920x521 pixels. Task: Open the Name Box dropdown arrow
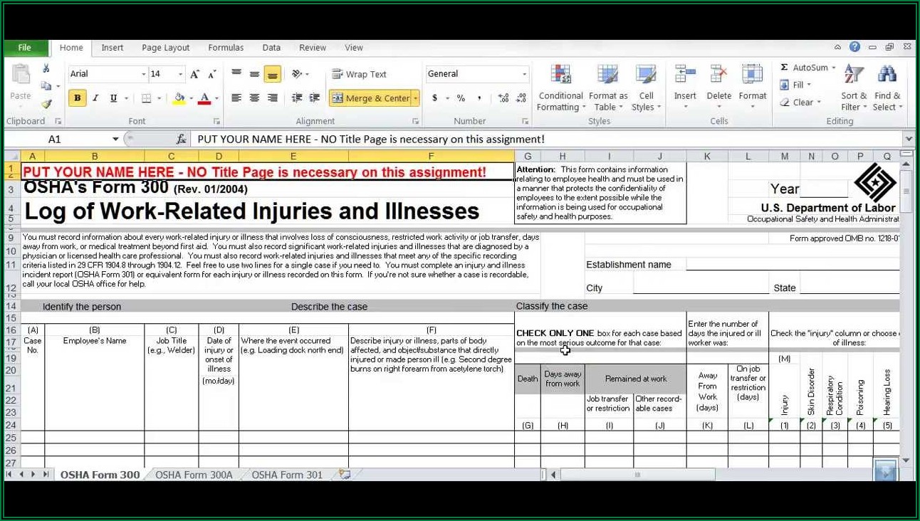point(115,140)
